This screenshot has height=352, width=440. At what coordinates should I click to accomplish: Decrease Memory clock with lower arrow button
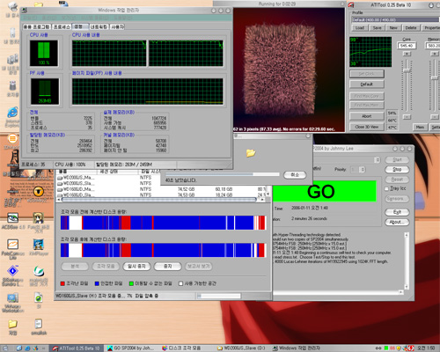(434, 117)
